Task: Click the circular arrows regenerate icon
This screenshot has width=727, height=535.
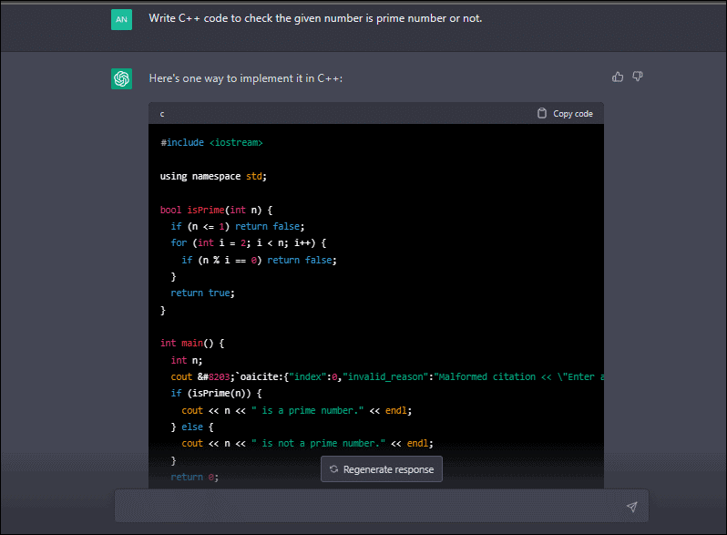Action: coord(333,469)
